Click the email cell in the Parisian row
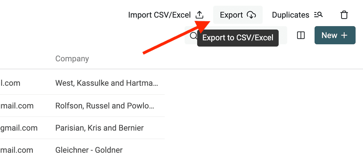The width and height of the screenshot is (363, 159). (x=19, y=128)
